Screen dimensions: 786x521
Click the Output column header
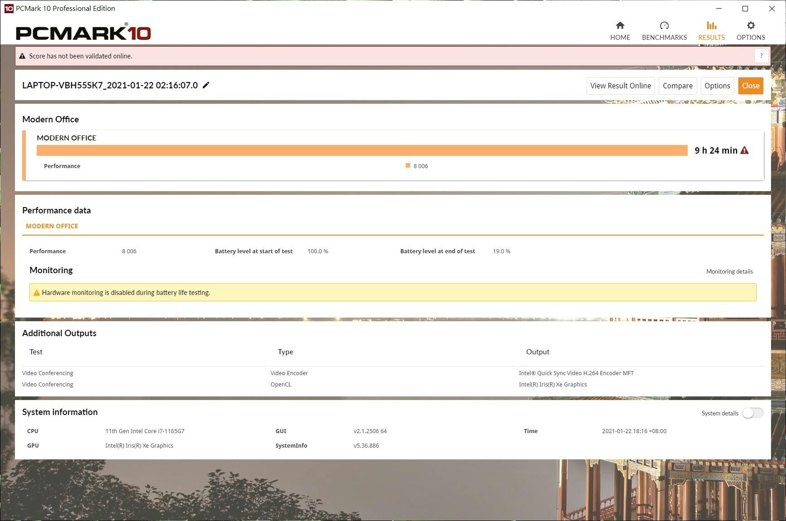538,352
